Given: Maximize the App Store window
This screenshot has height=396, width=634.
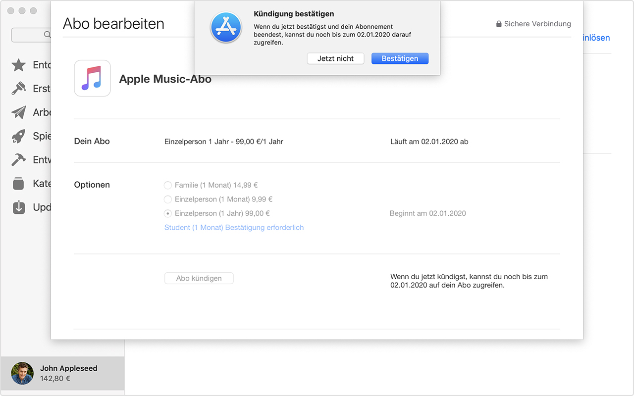Looking at the screenshot, I should coord(33,11).
